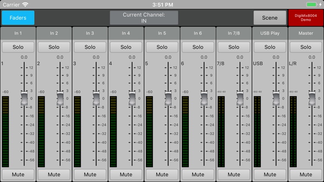Click channel 4 level meter
Screen dimensions: 324x182
coord(113,132)
